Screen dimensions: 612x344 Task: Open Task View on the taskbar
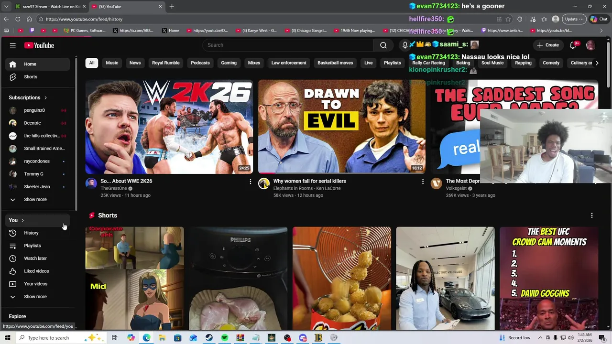115,338
